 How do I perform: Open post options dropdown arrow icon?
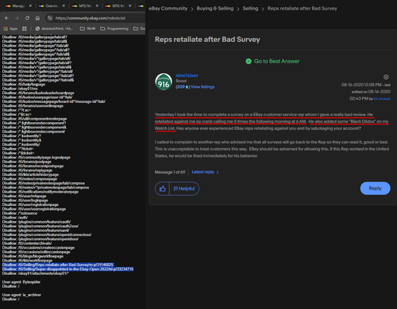coord(386,77)
